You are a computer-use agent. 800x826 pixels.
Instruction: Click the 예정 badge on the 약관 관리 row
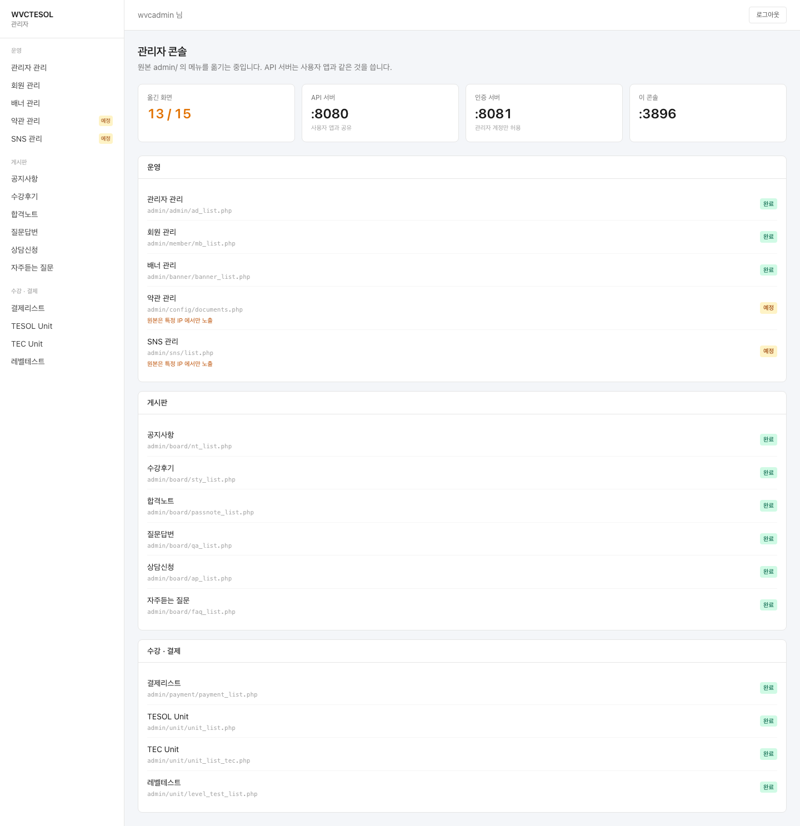coord(768,308)
